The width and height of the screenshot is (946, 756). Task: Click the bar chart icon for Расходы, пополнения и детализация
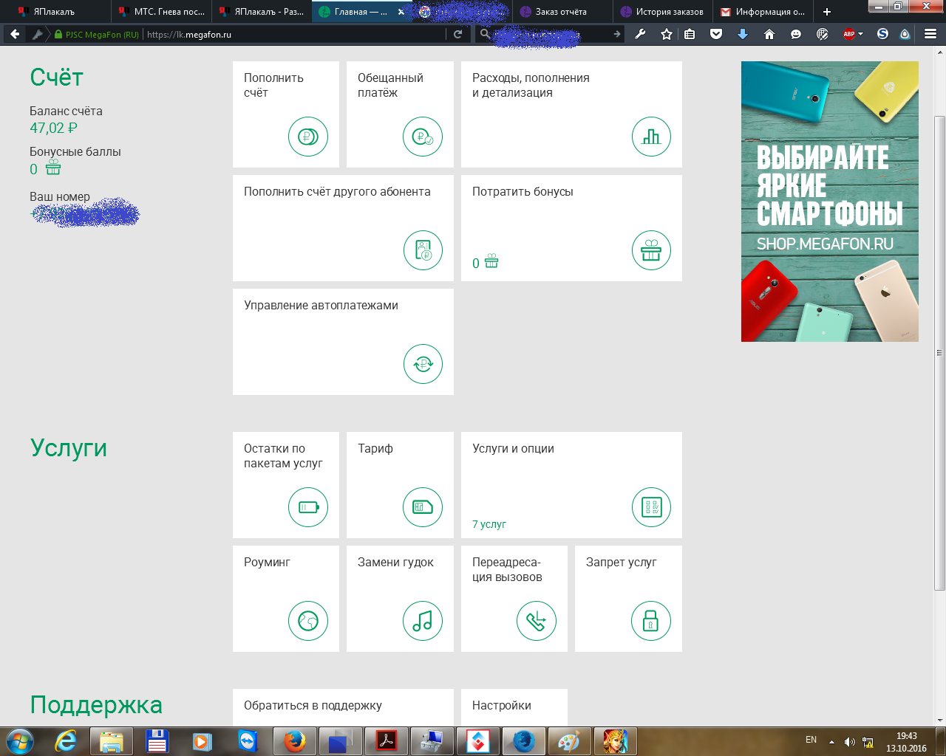651,137
